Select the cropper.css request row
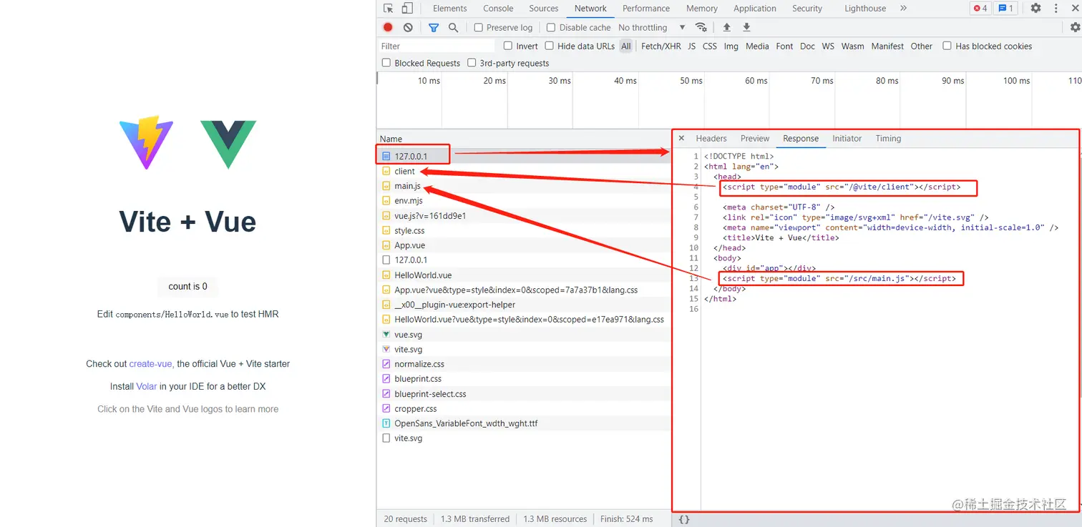 [524, 409]
